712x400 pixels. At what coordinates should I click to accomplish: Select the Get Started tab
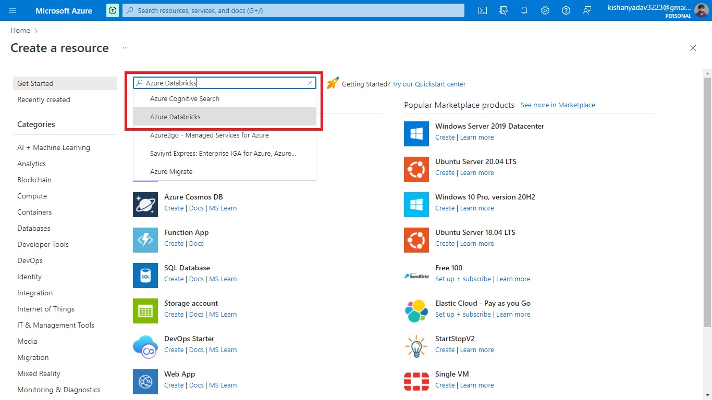[x=65, y=83]
